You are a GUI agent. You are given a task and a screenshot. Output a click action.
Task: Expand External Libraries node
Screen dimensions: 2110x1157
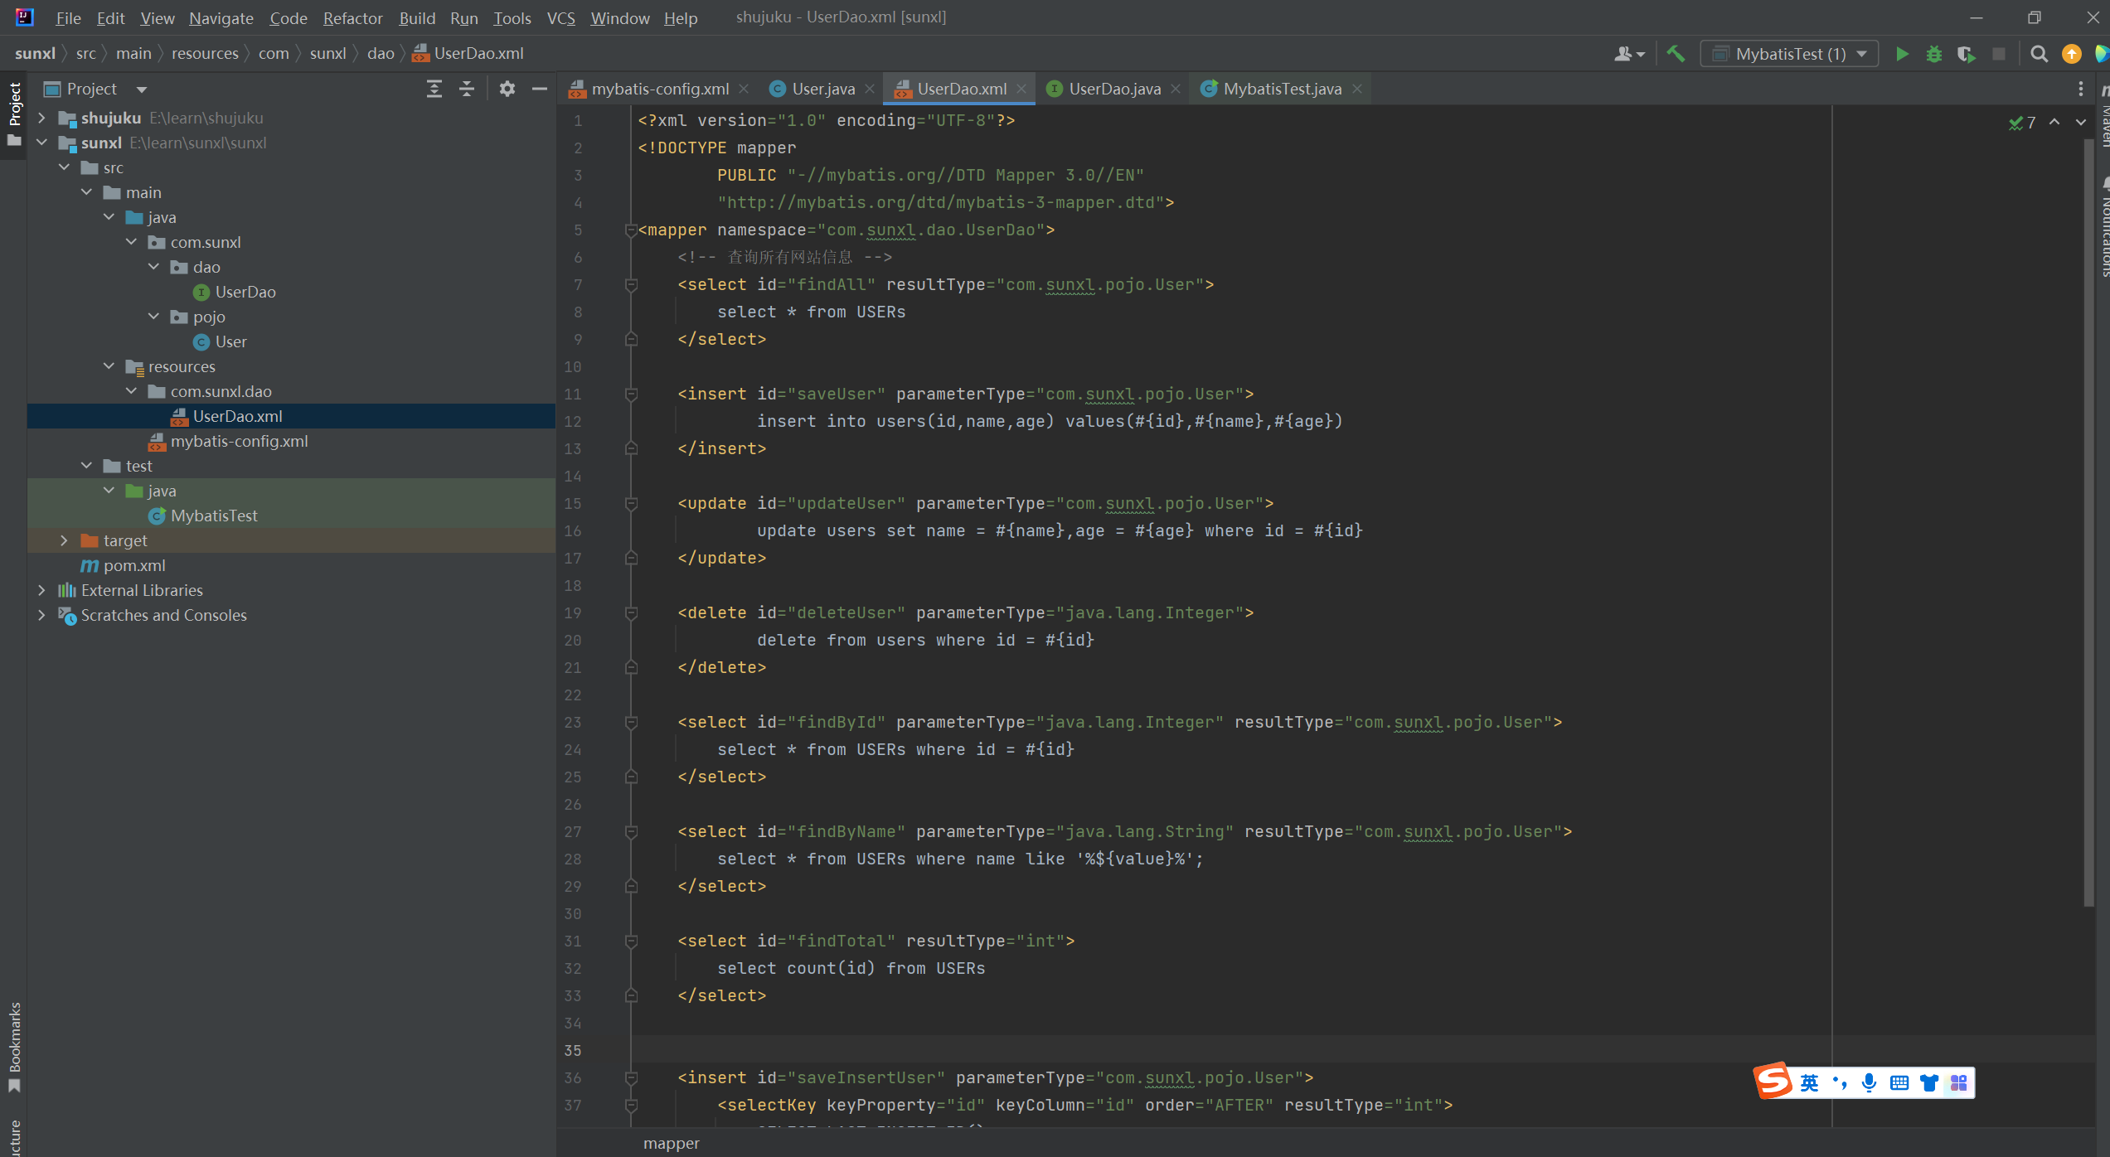click(41, 590)
